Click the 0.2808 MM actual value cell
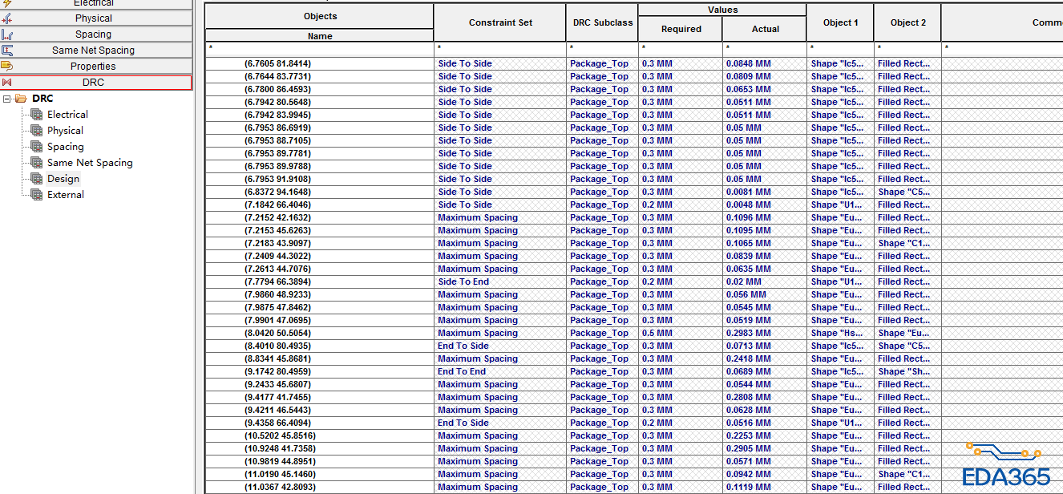 coord(765,397)
